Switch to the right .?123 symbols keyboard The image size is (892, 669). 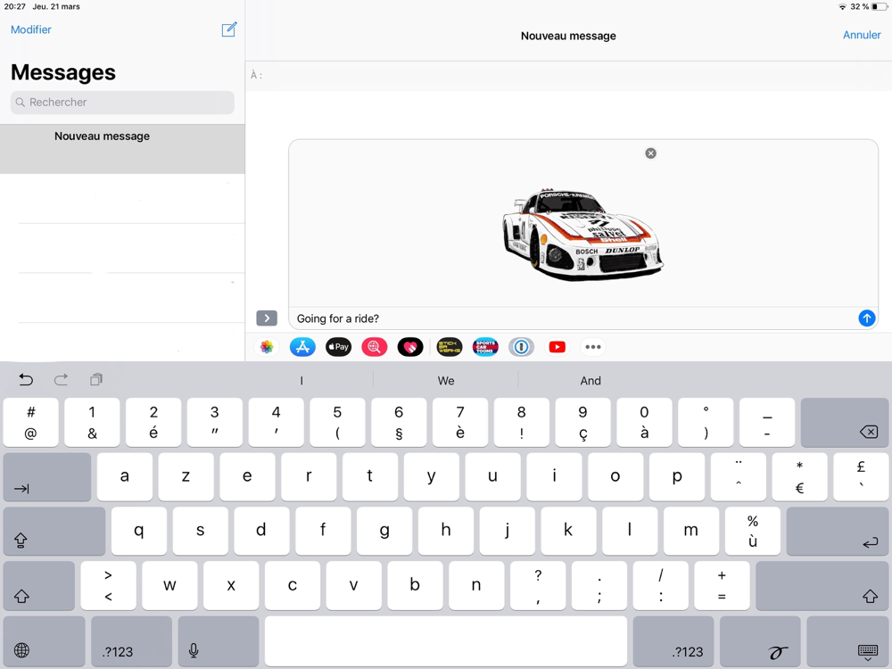673,641
